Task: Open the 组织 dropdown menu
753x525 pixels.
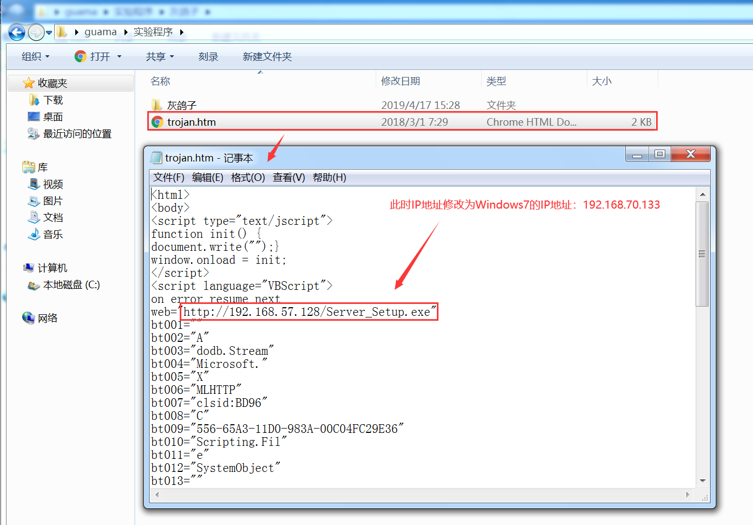Action: tap(36, 56)
